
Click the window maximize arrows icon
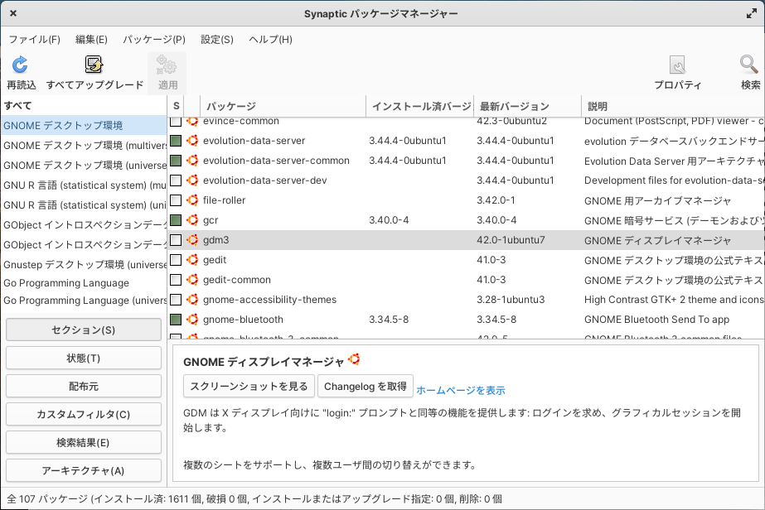752,13
